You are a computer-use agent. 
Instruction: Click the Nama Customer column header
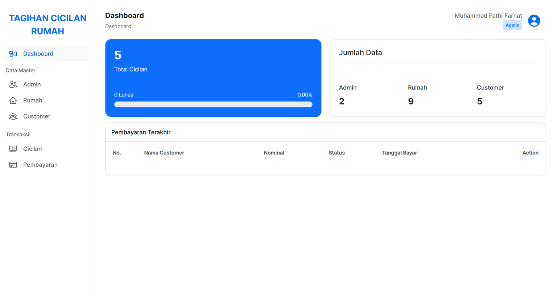pos(164,153)
